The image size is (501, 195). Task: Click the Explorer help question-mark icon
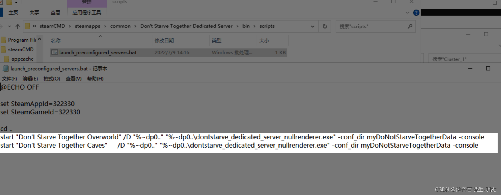click(x=416, y=13)
